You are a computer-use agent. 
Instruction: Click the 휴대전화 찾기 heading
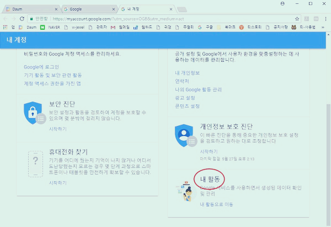[68, 152]
